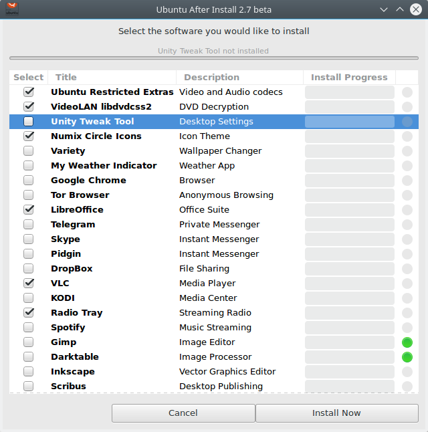The image size is (428, 432).
Task: Click the Select column header
Action: (28, 77)
